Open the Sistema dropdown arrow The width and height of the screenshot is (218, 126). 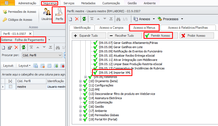(x=49, y=40)
